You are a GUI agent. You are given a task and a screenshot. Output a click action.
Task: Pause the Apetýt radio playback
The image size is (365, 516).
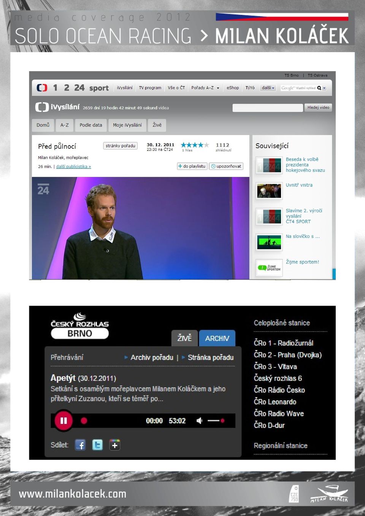click(x=63, y=421)
